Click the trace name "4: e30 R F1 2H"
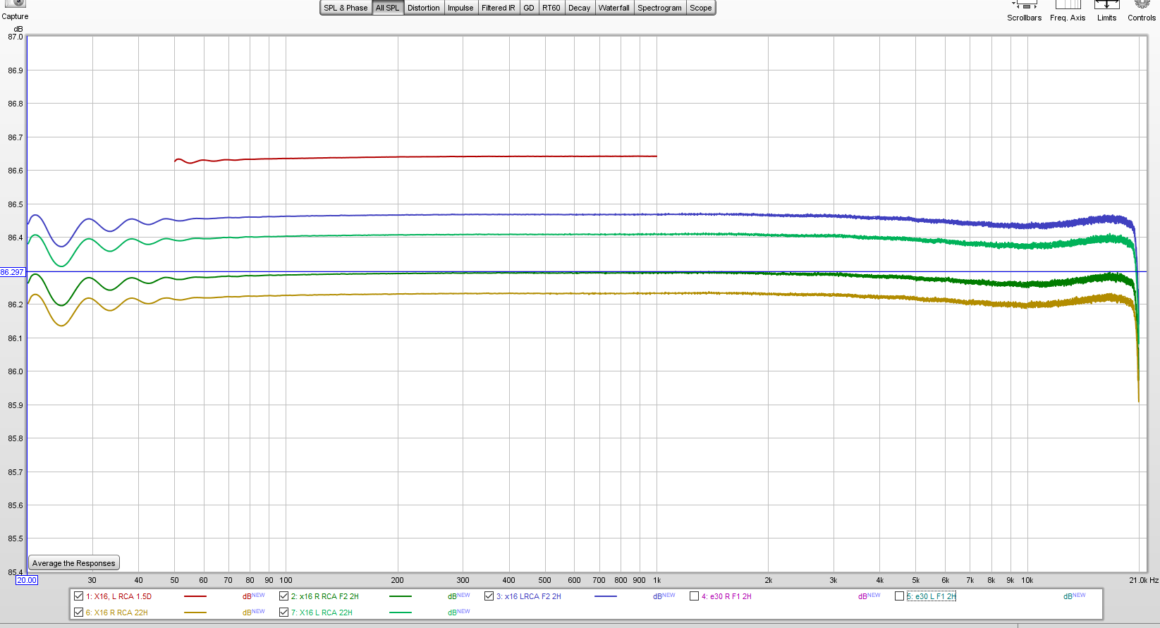 point(726,596)
